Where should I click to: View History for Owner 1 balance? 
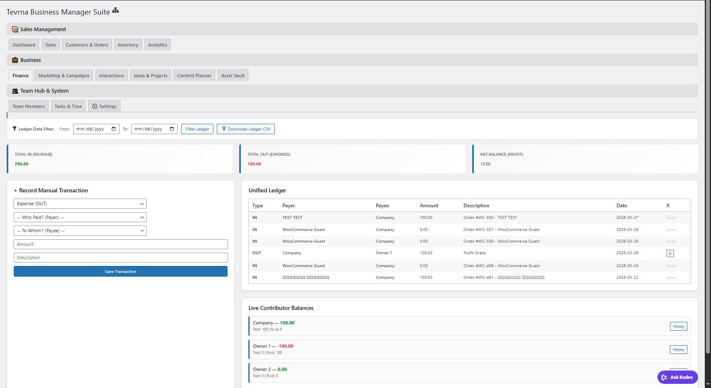pyautogui.click(x=678, y=349)
